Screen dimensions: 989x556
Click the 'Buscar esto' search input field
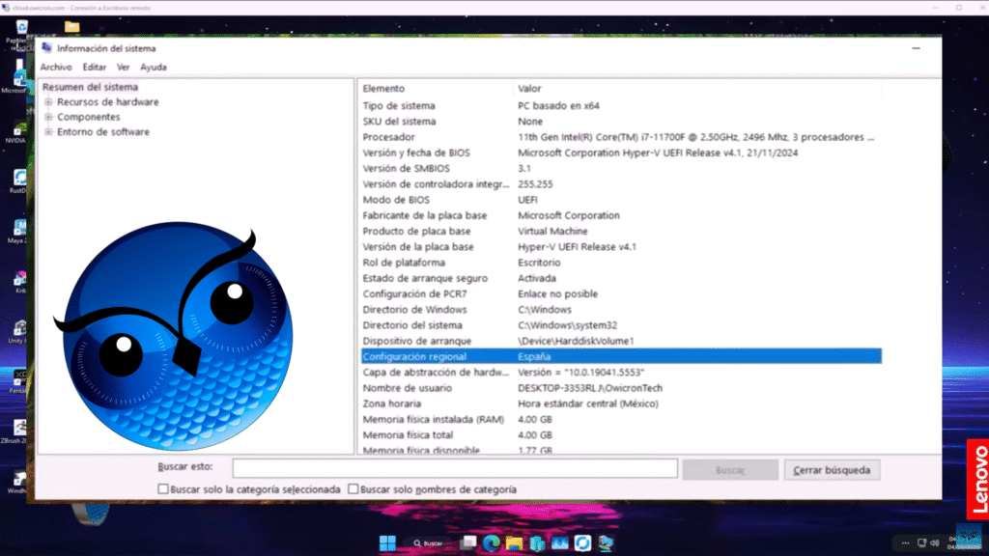(x=454, y=468)
